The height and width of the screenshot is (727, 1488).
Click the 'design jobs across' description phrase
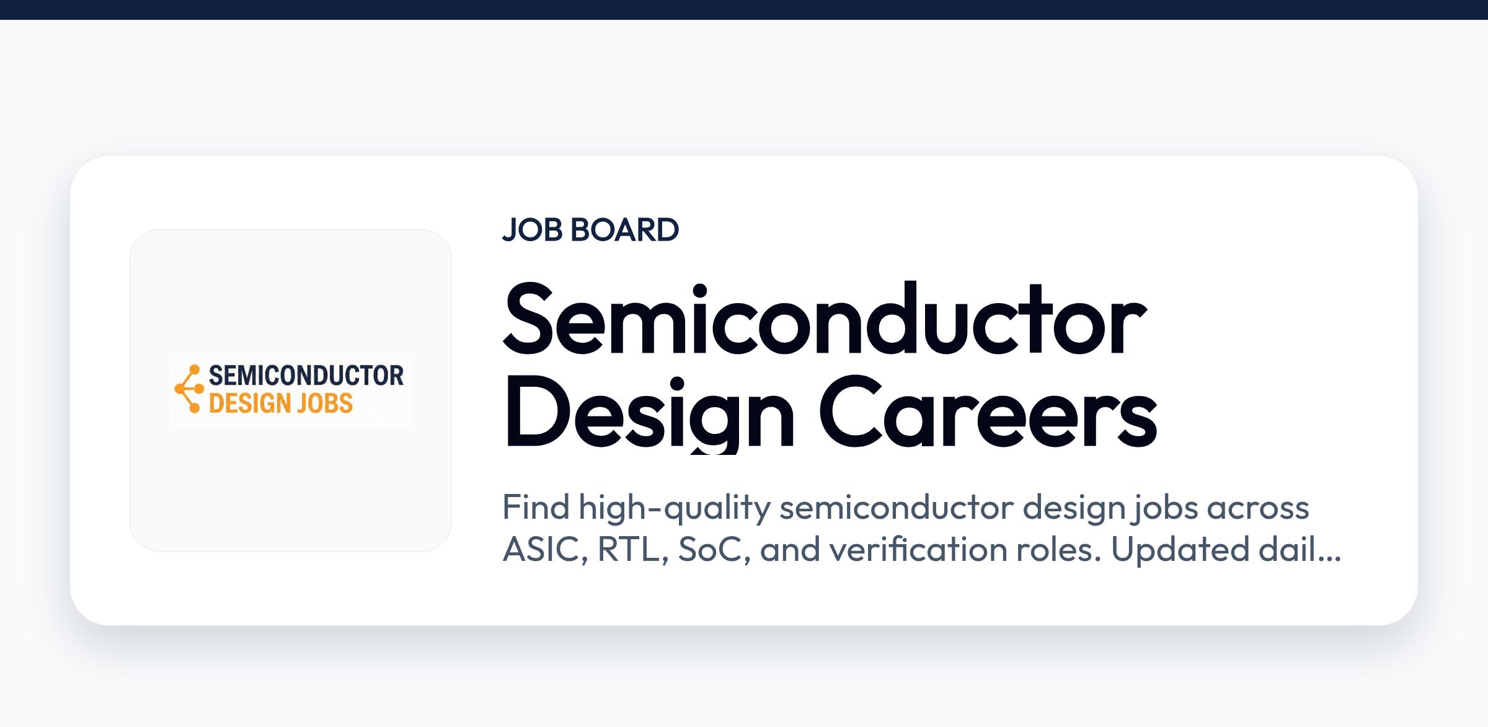point(1166,508)
